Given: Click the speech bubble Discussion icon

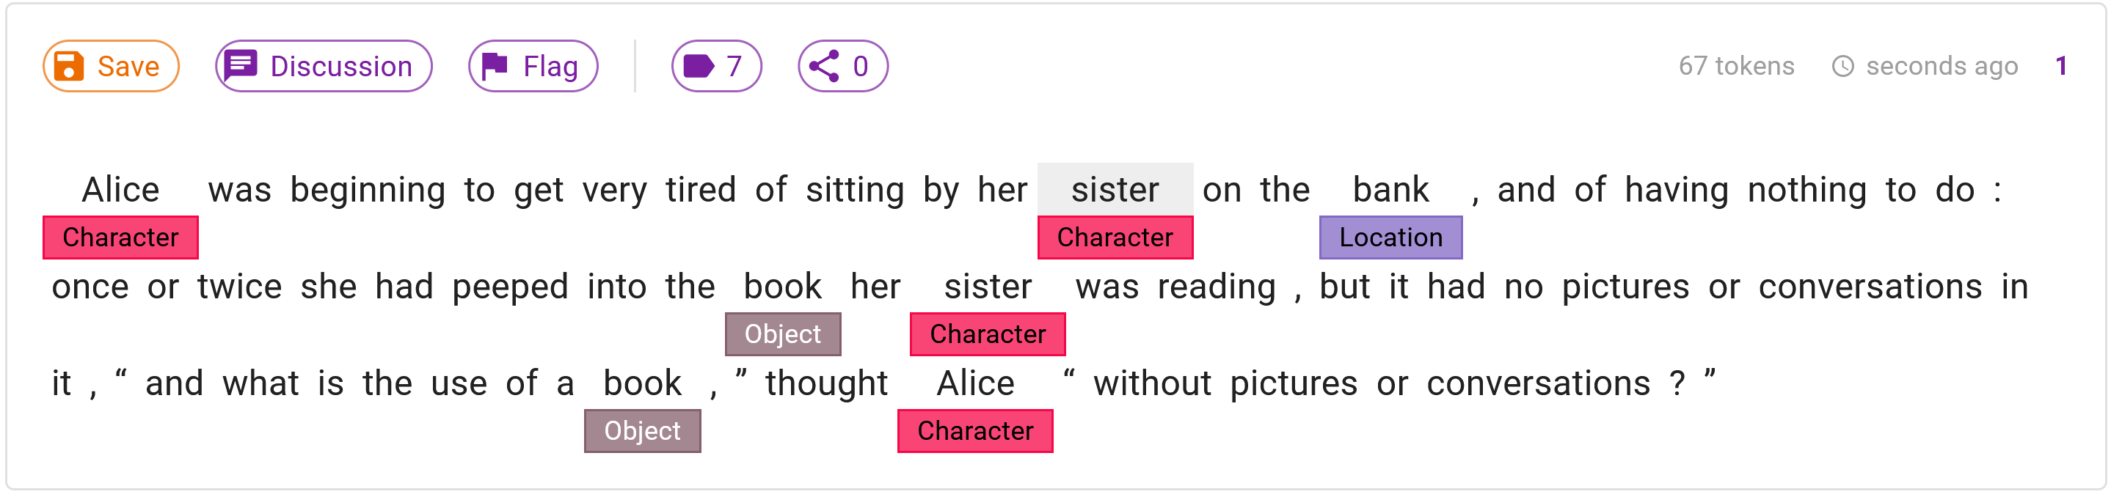Looking at the screenshot, I should (x=241, y=65).
